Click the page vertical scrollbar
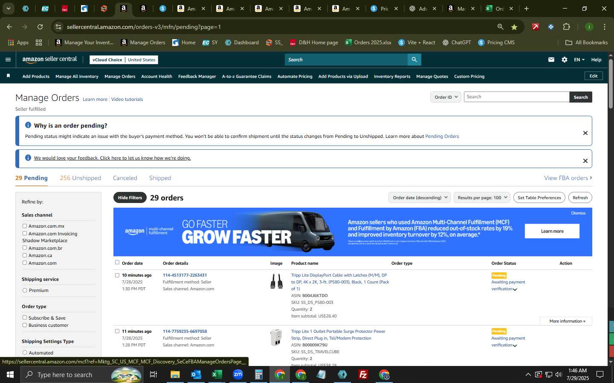The width and height of the screenshot is (614, 383). [611, 84]
